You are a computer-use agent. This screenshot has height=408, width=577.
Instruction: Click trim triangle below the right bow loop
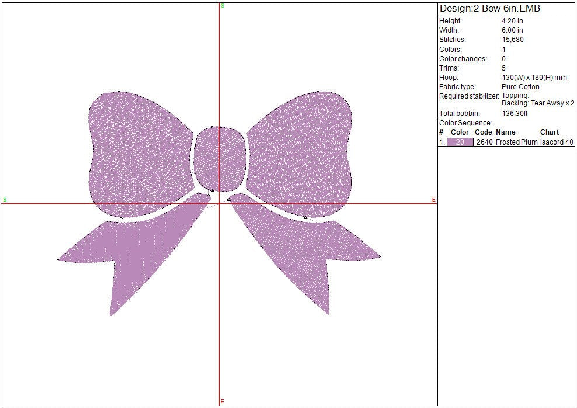(305, 217)
